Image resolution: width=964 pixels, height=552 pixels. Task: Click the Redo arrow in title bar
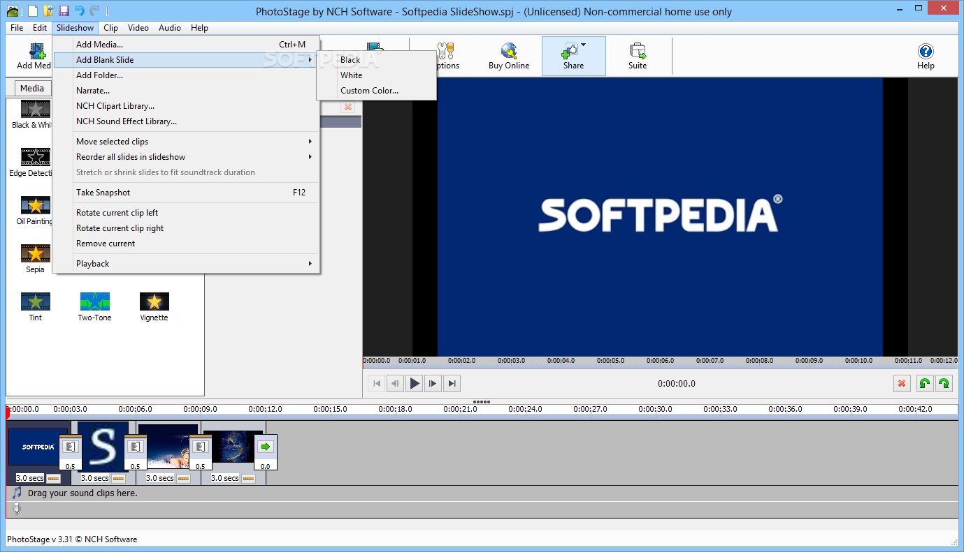[x=94, y=10]
